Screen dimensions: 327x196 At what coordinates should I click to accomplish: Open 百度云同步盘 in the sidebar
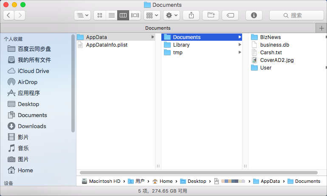pos(29,49)
